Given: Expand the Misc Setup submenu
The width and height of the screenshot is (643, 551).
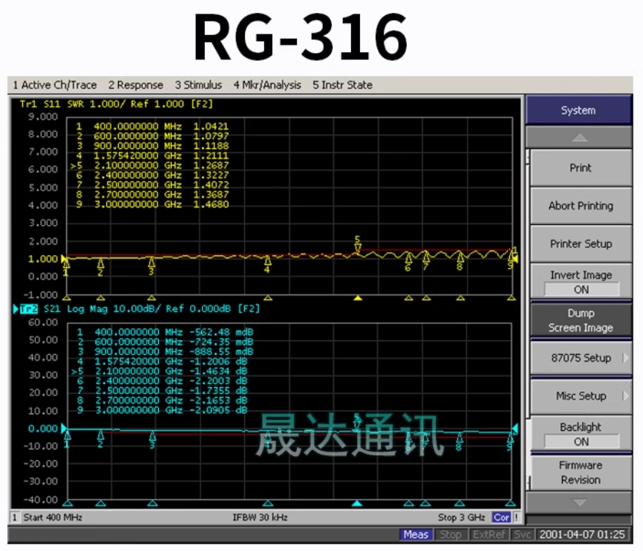Looking at the screenshot, I should [580, 396].
